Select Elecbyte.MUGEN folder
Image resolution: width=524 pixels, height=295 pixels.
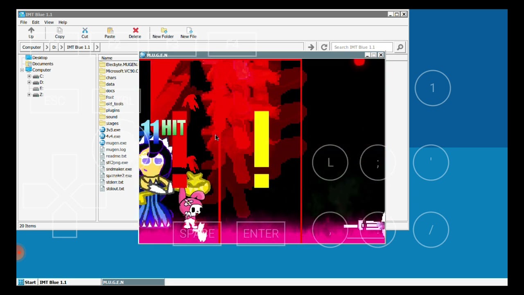[x=119, y=64]
